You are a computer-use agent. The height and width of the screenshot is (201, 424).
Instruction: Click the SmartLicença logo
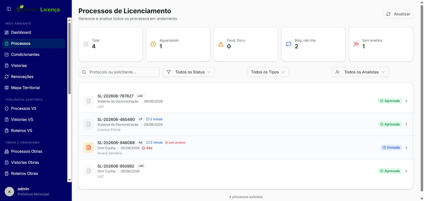(38, 9)
